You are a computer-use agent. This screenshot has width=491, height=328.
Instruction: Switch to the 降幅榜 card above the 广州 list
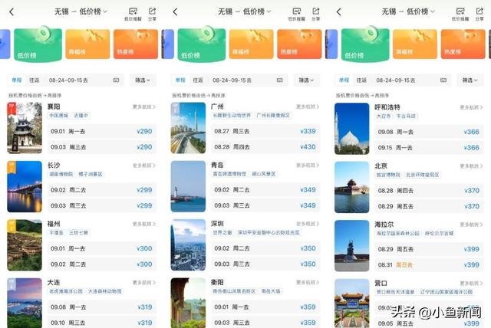click(x=251, y=44)
